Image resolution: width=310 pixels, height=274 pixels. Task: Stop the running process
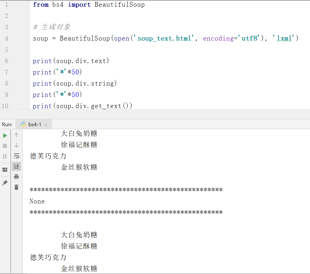point(5,146)
